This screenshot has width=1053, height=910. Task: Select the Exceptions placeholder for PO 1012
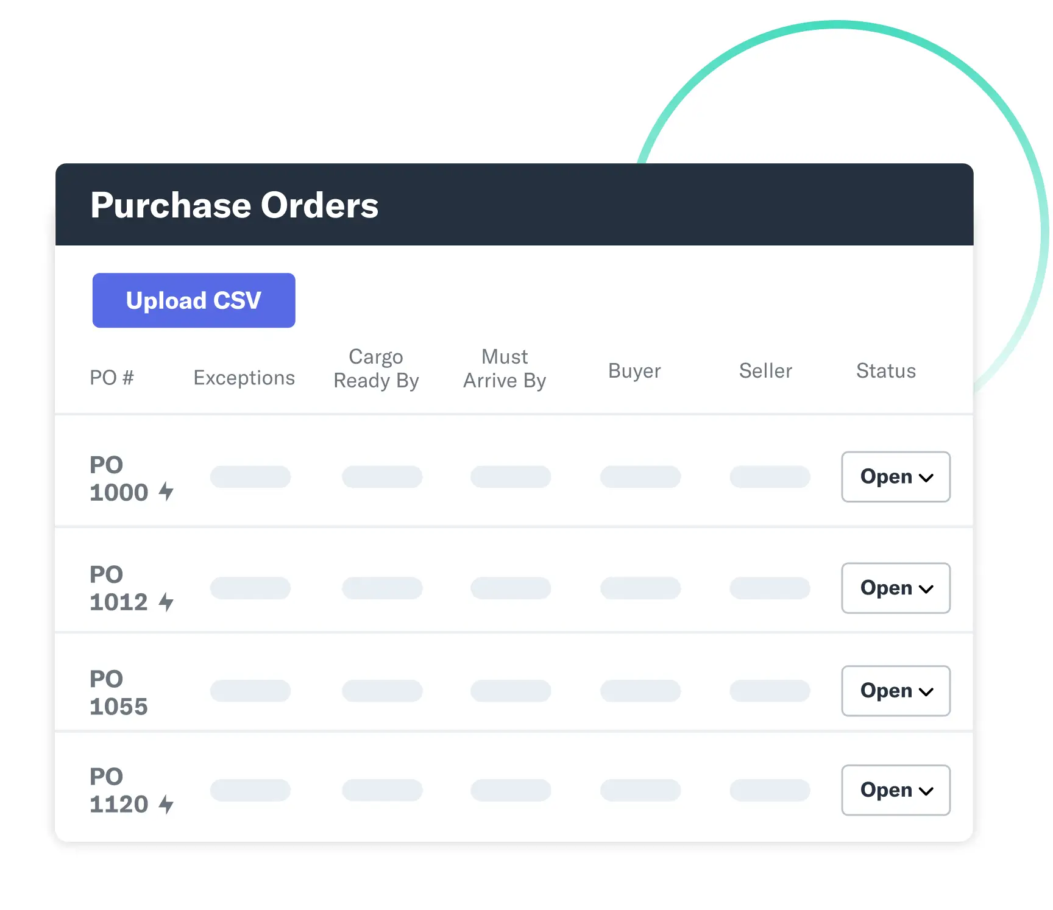tap(250, 588)
